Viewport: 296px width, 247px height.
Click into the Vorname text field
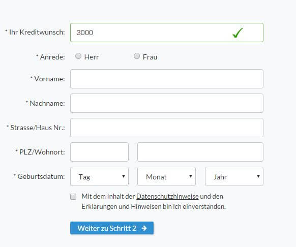(167, 79)
